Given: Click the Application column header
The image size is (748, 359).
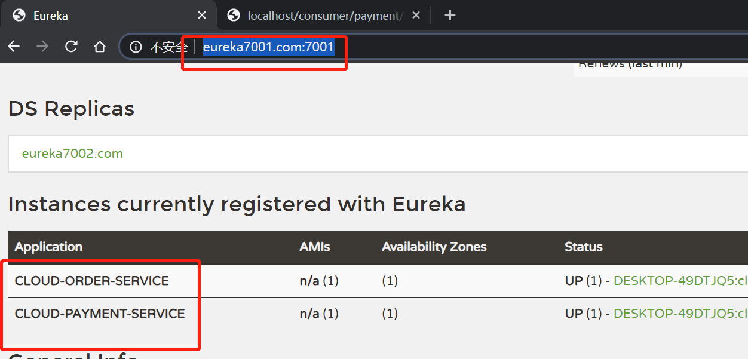Looking at the screenshot, I should click(x=48, y=247).
